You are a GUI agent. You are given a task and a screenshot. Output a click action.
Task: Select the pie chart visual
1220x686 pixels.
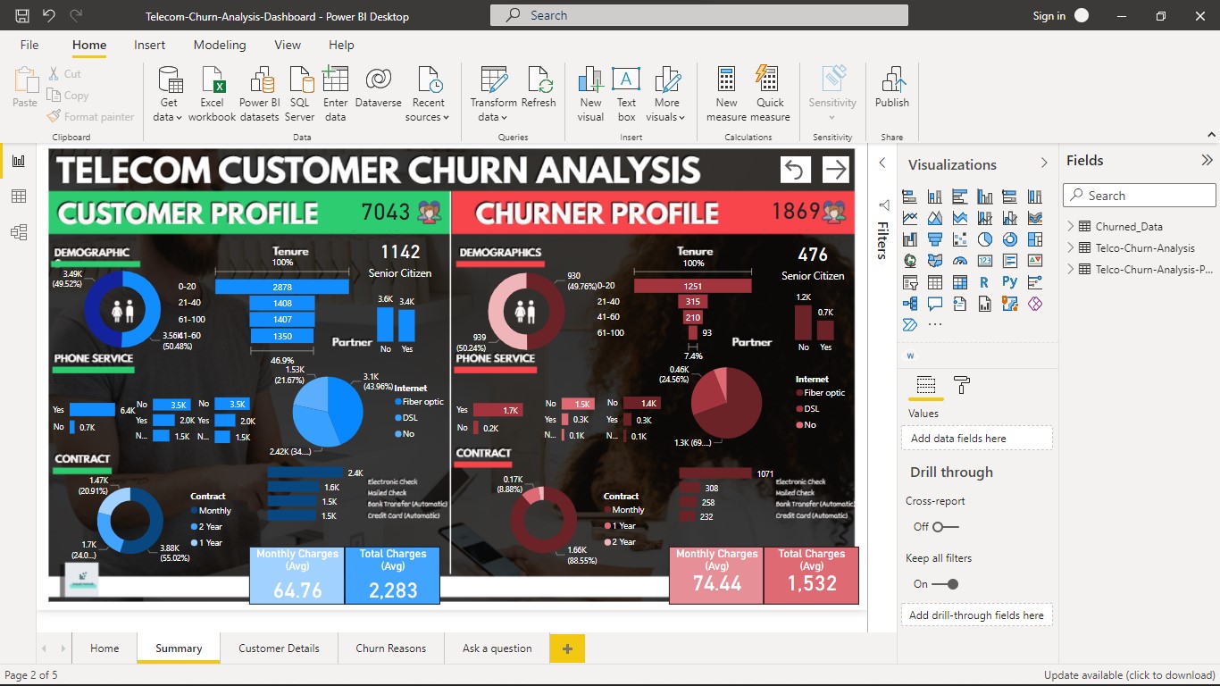tap(985, 239)
